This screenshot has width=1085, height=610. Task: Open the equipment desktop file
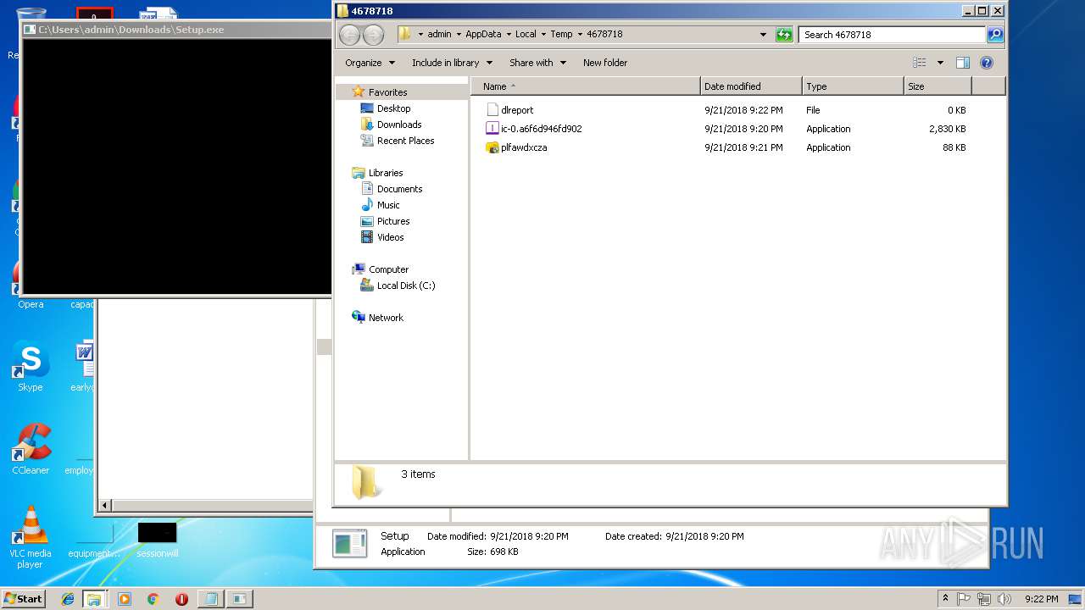94,540
